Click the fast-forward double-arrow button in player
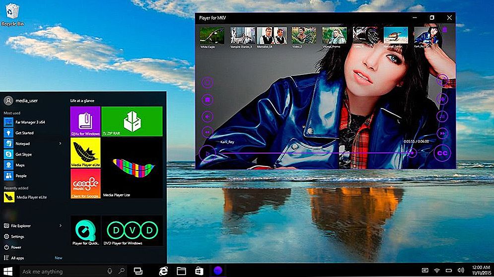 click(442, 133)
